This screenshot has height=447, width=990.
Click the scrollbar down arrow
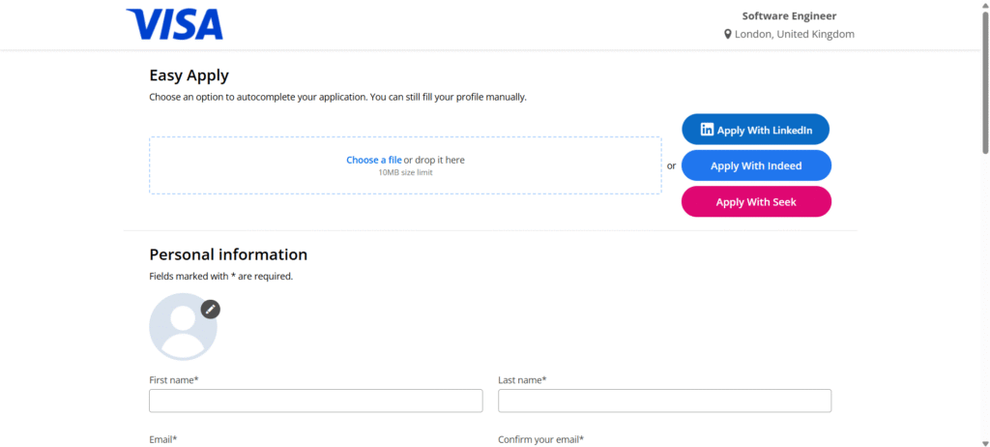coord(985,442)
